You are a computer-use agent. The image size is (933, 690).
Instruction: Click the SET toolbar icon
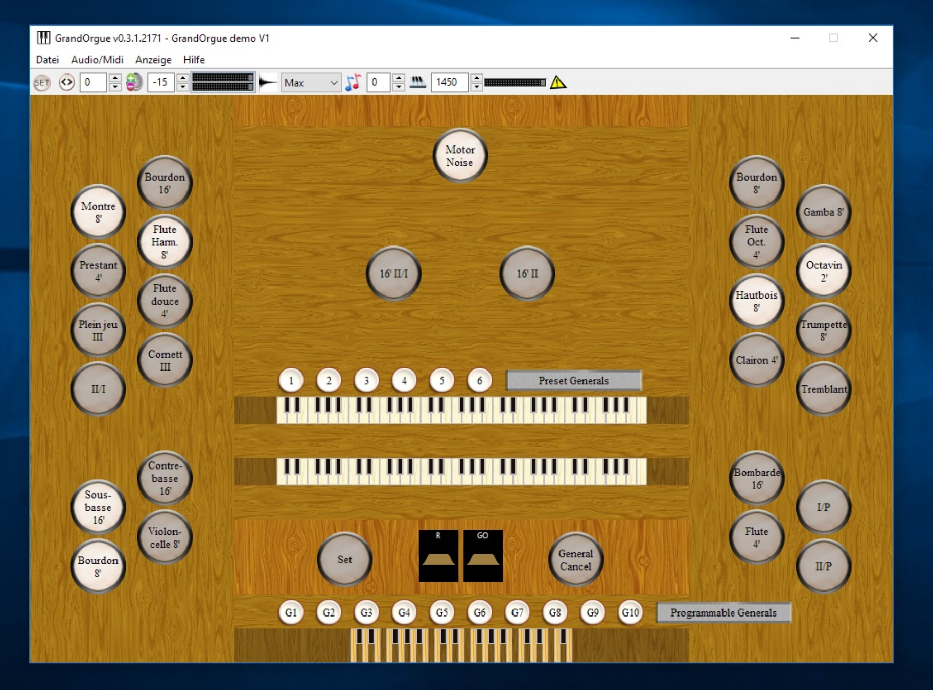[42, 82]
